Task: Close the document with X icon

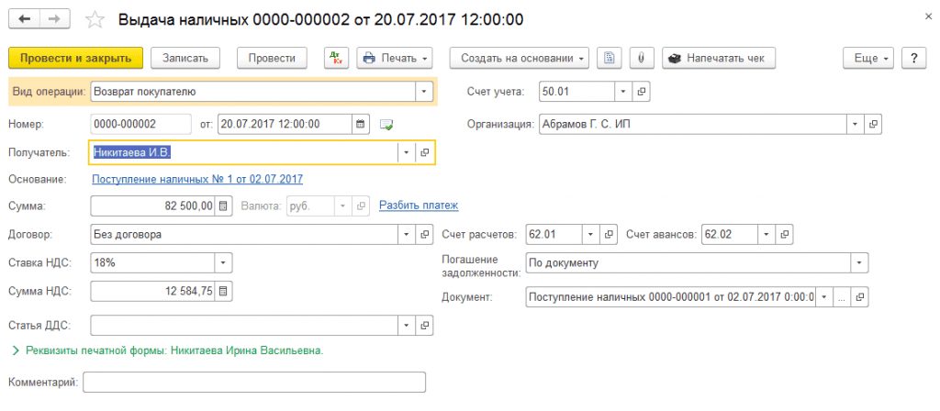Action: pos(928,17)
